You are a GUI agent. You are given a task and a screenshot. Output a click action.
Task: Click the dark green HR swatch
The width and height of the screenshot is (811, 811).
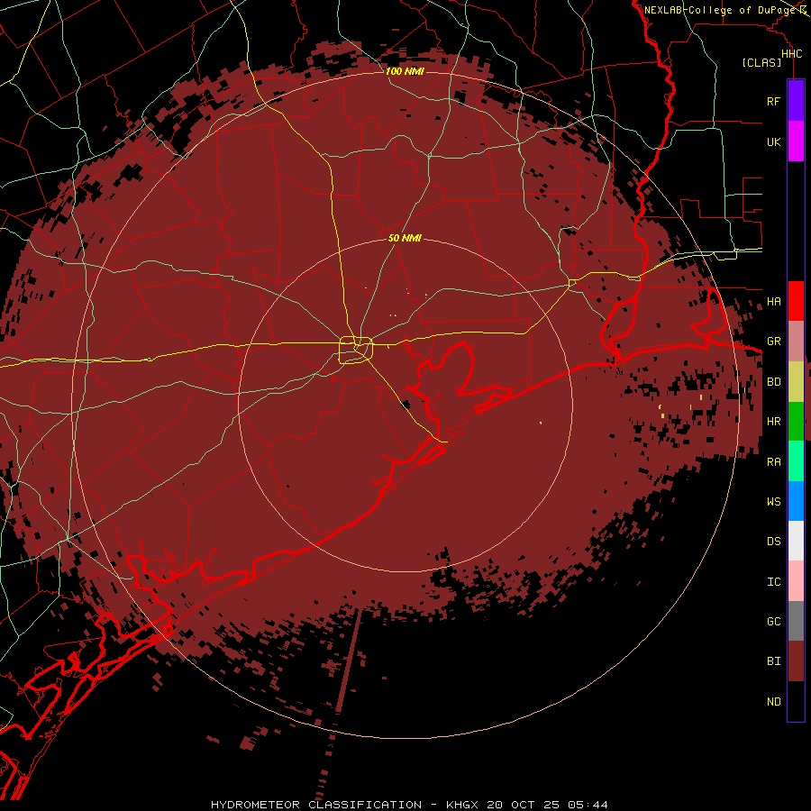tap(796, 422)
